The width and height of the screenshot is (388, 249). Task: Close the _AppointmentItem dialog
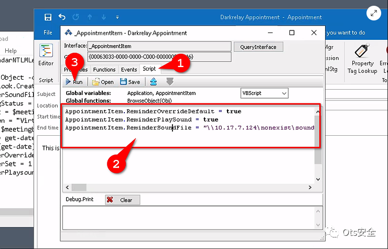point(314,33)
